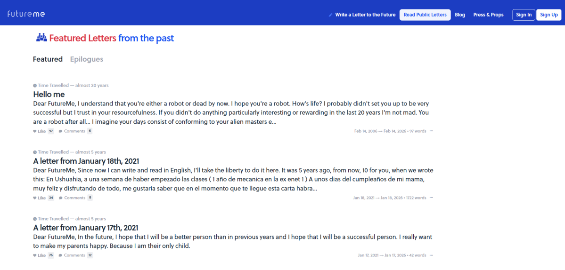The width and height of the screenshot is (565, 270).
Task: Click the Featured Letters group icon
Action: click(41, 38)
